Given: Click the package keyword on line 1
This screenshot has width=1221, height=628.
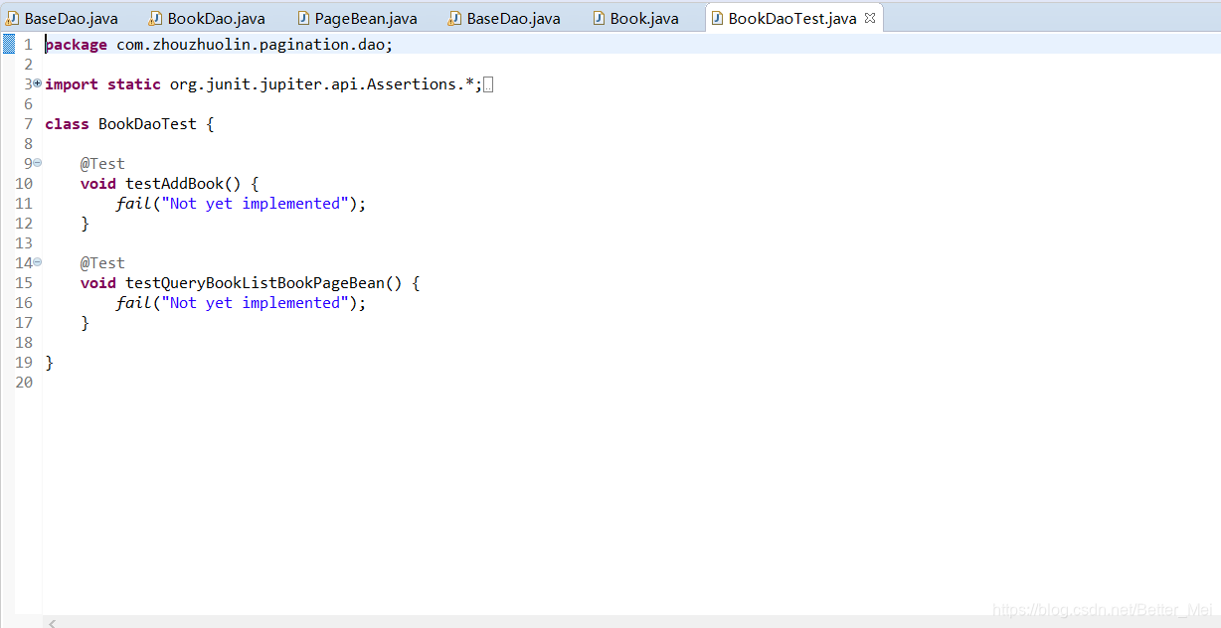Looking at the screenshot, I should click(x=77, y=45).
